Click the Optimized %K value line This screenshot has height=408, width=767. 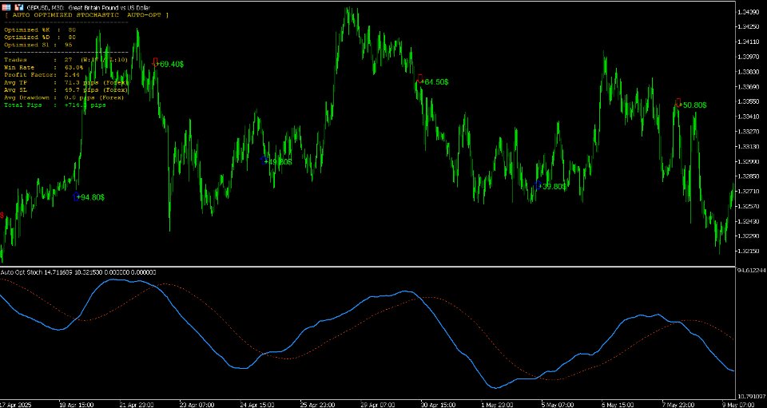(x=40, y=30)
